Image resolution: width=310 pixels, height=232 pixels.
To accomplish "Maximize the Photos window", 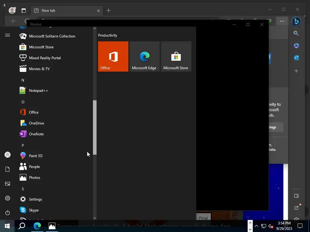I will (248, 24).
